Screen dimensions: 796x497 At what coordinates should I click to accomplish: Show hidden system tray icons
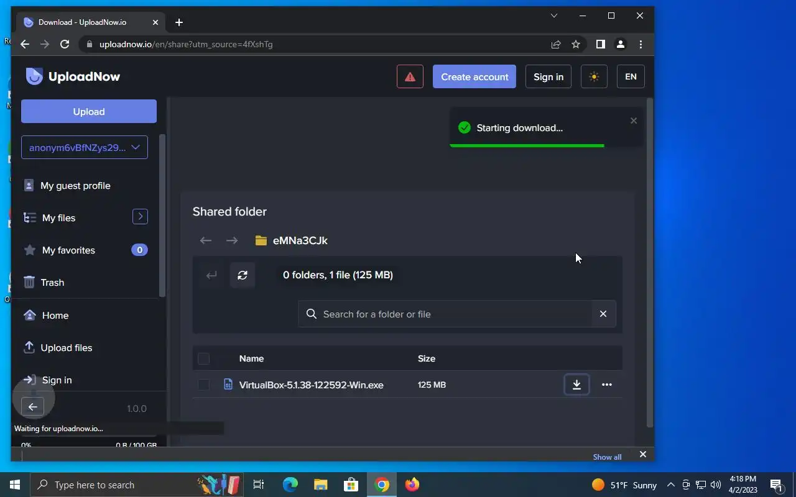[x=671, y=485]
